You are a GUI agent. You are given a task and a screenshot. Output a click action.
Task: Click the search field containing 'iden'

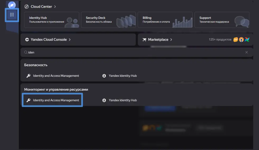(132, 52)
